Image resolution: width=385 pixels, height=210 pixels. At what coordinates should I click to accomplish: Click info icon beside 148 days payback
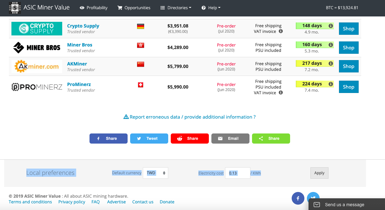tap(331, 26)
